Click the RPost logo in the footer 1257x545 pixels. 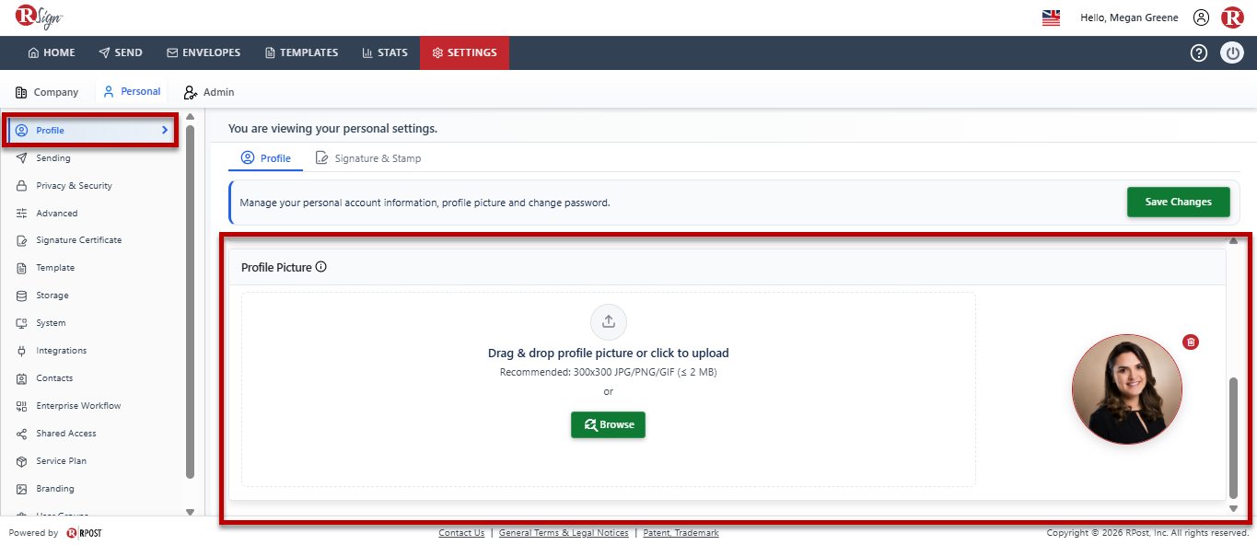(84, 533)
